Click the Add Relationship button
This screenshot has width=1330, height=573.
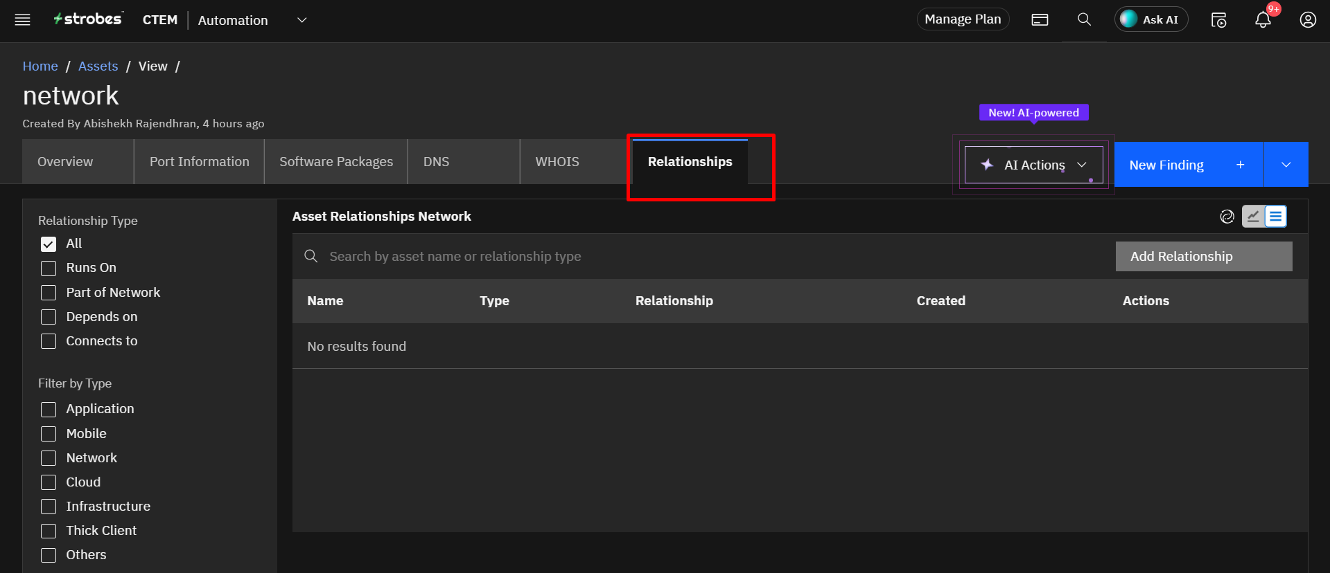pos(1203,257)
